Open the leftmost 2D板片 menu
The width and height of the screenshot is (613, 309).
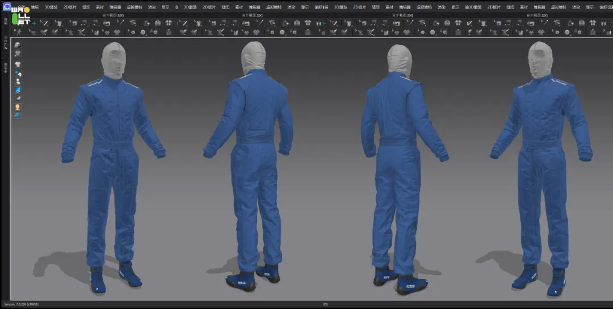tap(70, 7)
